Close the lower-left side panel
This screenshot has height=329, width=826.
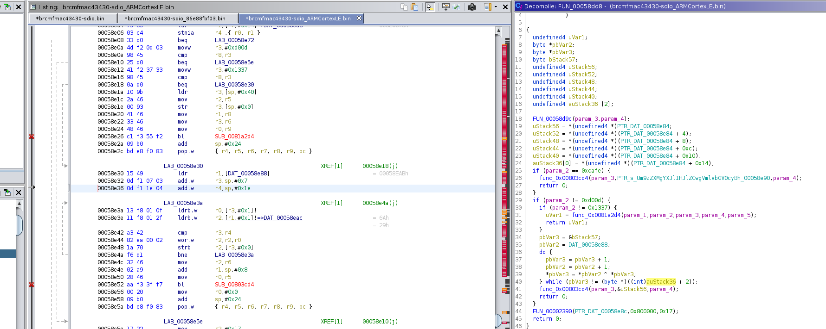point(19,192)
